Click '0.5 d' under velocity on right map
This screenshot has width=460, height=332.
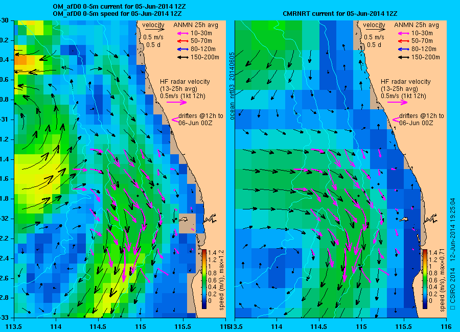pos(374,45)
